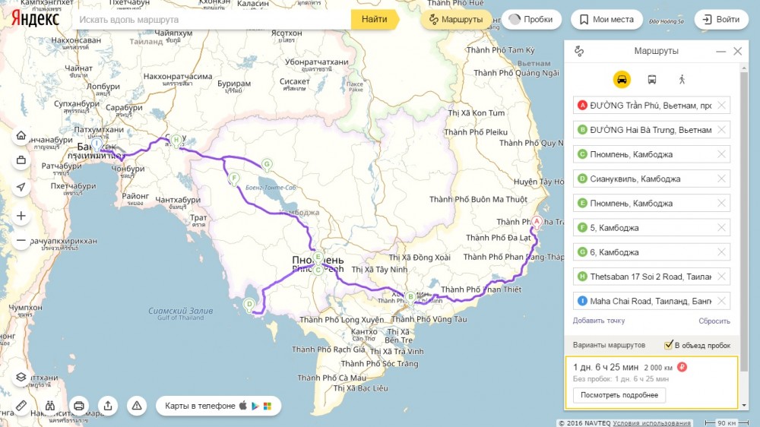Click map marker D at Sihanoukville
The height and width of the screenshot is (427, 760).
(249, 305)
